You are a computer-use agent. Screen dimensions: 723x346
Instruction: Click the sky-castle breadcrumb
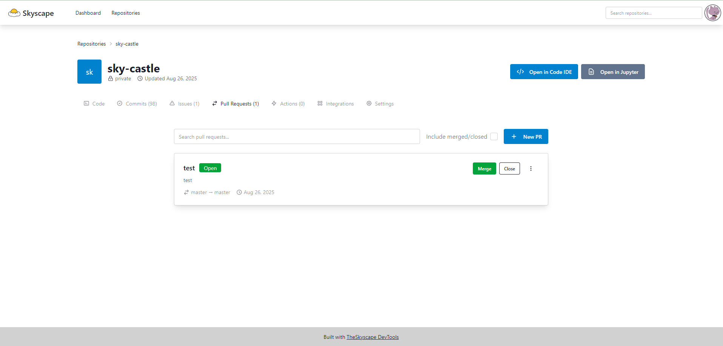(x=127, y=44)
